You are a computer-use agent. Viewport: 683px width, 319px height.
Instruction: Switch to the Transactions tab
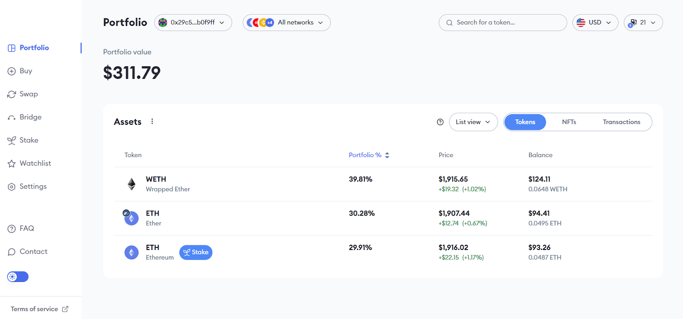click(622, 122)
